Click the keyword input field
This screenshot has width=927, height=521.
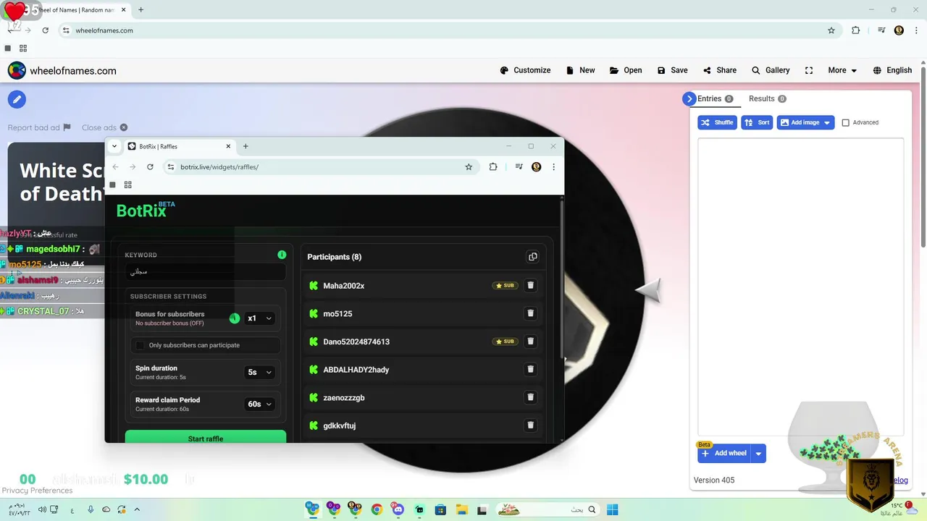[205, 272]
